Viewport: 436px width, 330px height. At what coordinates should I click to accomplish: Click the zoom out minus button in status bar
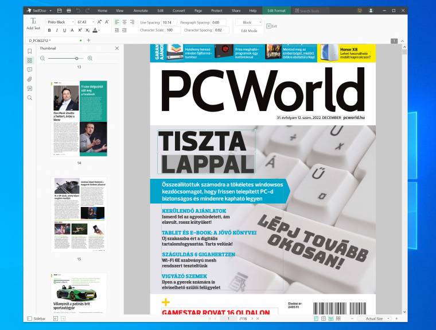tap(352, 319)
